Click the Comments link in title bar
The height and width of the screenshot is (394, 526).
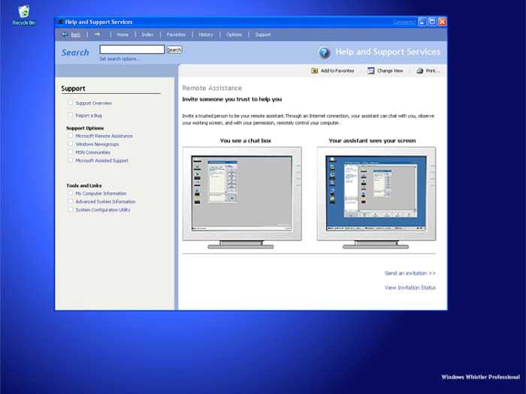click(404, 22)
